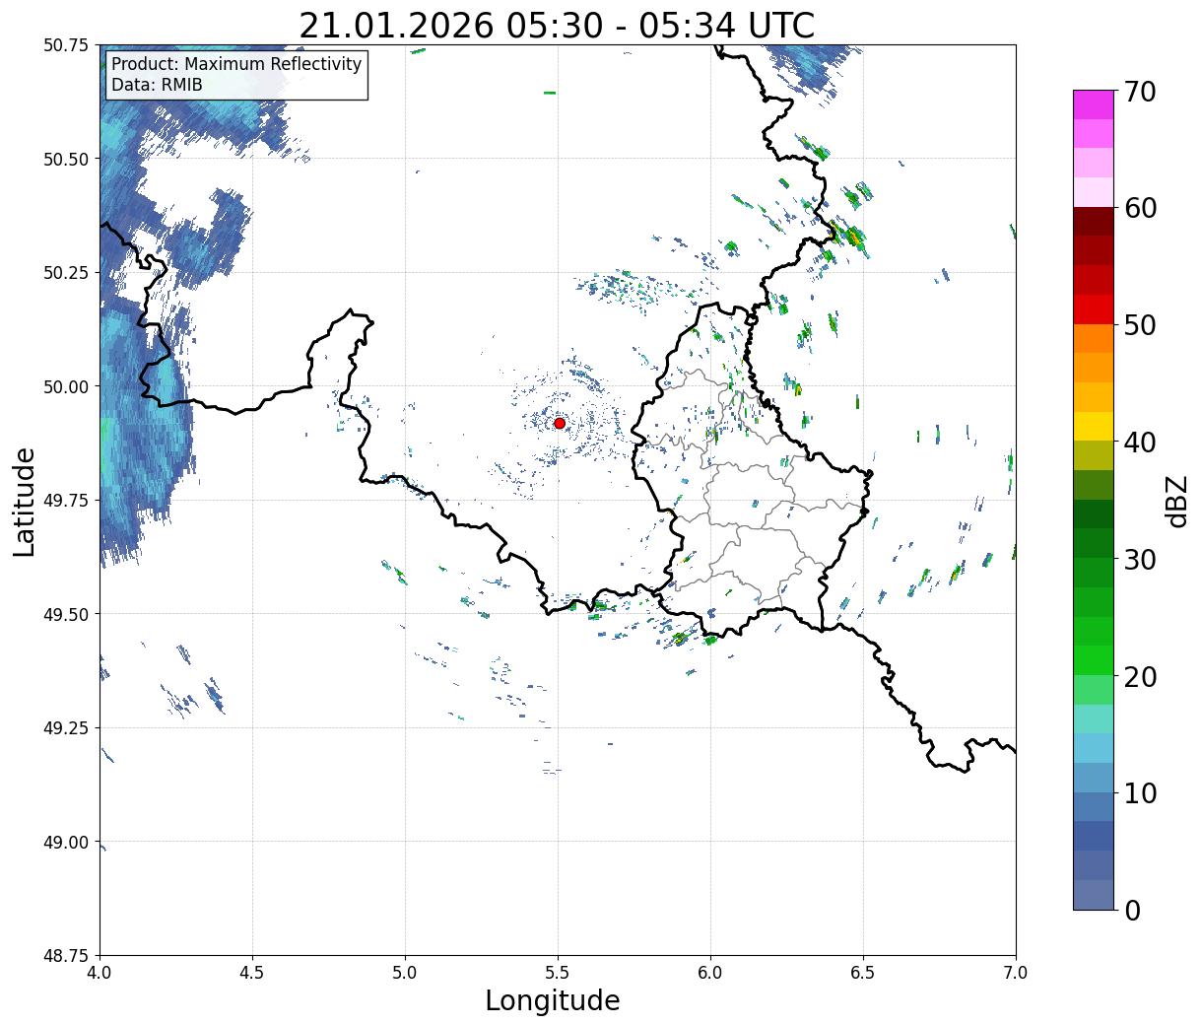Click the 49.25 latitude tick label
This screenshot has height=1025, width=1201.
(67, 728)
